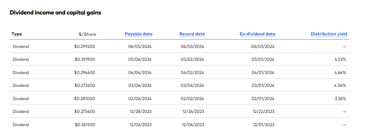Click the Payable date column header link

point(138,34)
